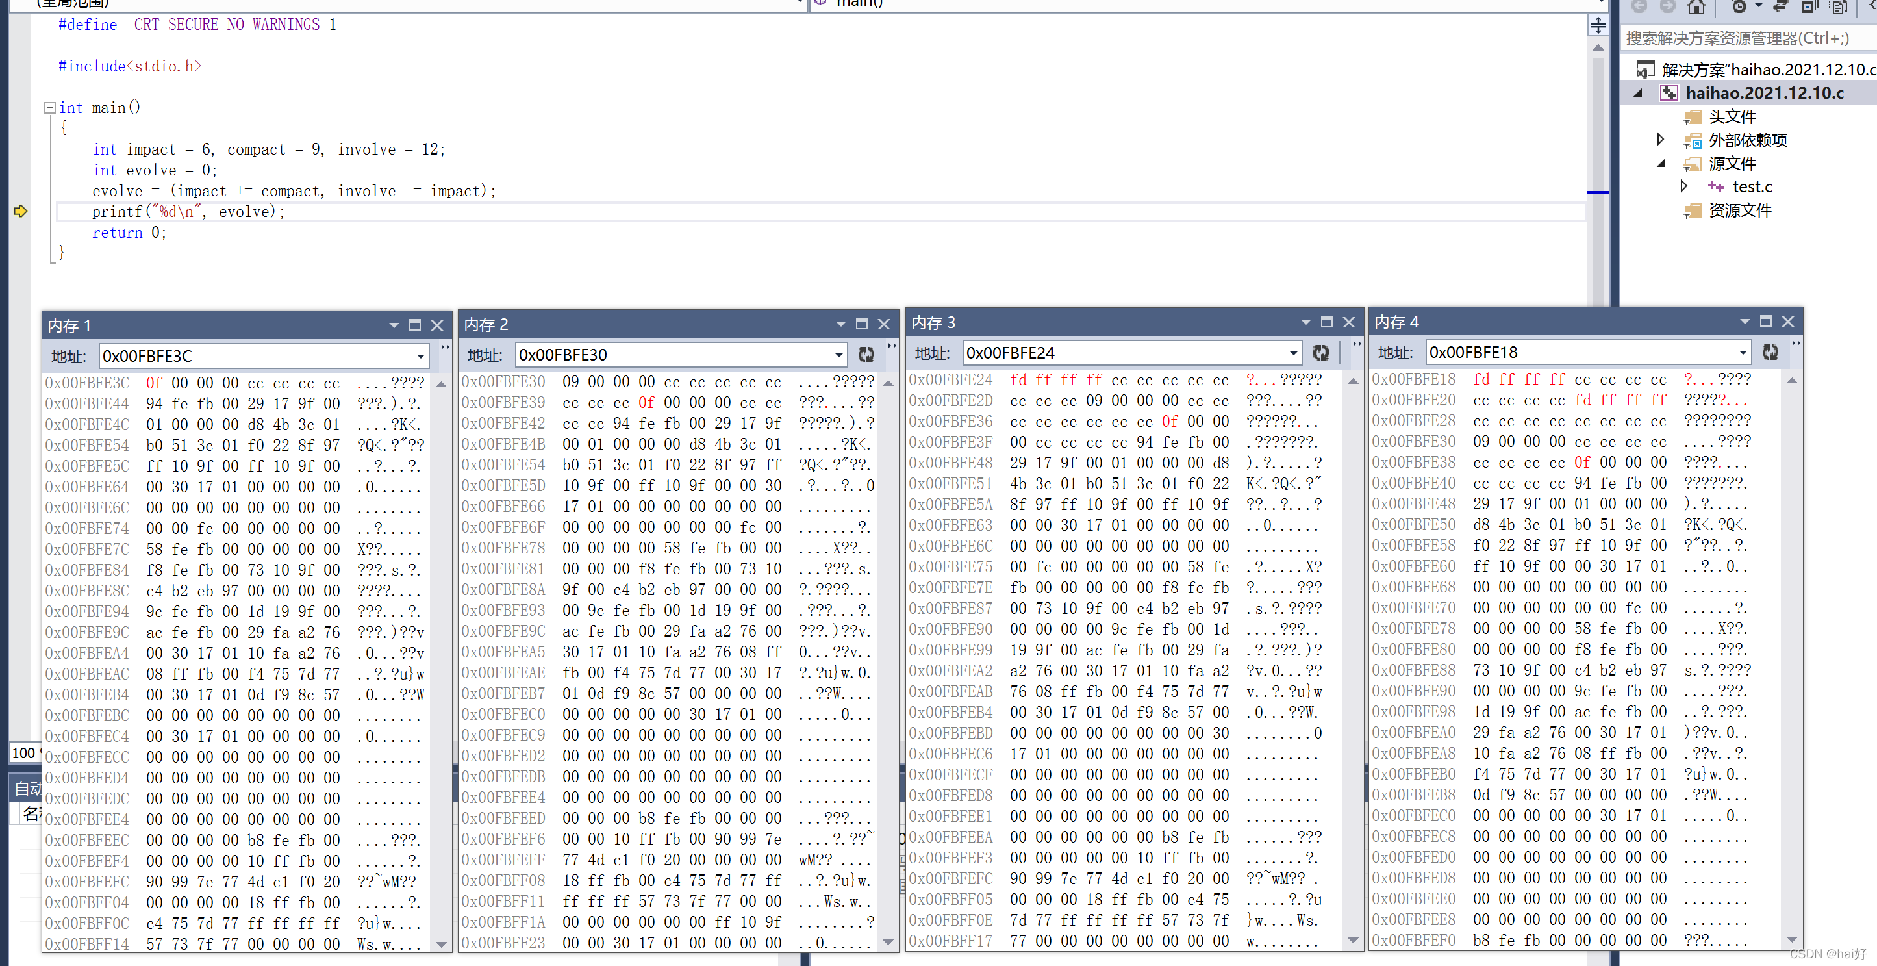The width and height of the screenshot is (1877, 966).
Task: Click the Solution Explorer home icon
Action: click(x=1696, y=7)
